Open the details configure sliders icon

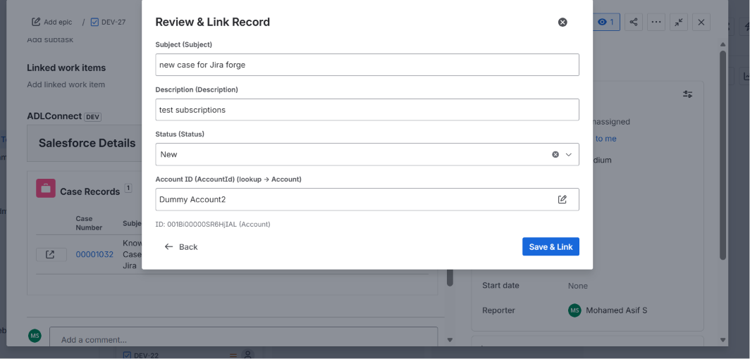click(687, 94)
